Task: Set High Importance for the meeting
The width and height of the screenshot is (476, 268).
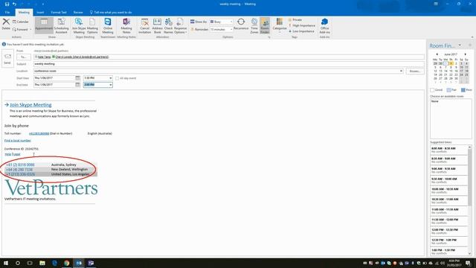Action: (302, 25)
